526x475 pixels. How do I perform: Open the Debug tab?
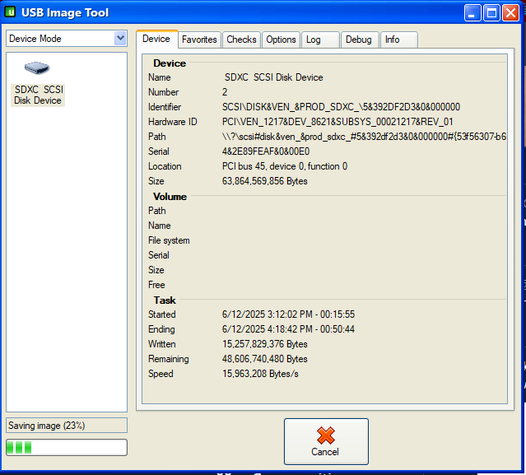pos(360,40)
